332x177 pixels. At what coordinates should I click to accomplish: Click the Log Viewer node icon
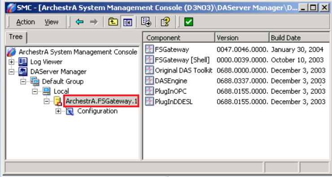pyautogui.click(x=23, y=62)
